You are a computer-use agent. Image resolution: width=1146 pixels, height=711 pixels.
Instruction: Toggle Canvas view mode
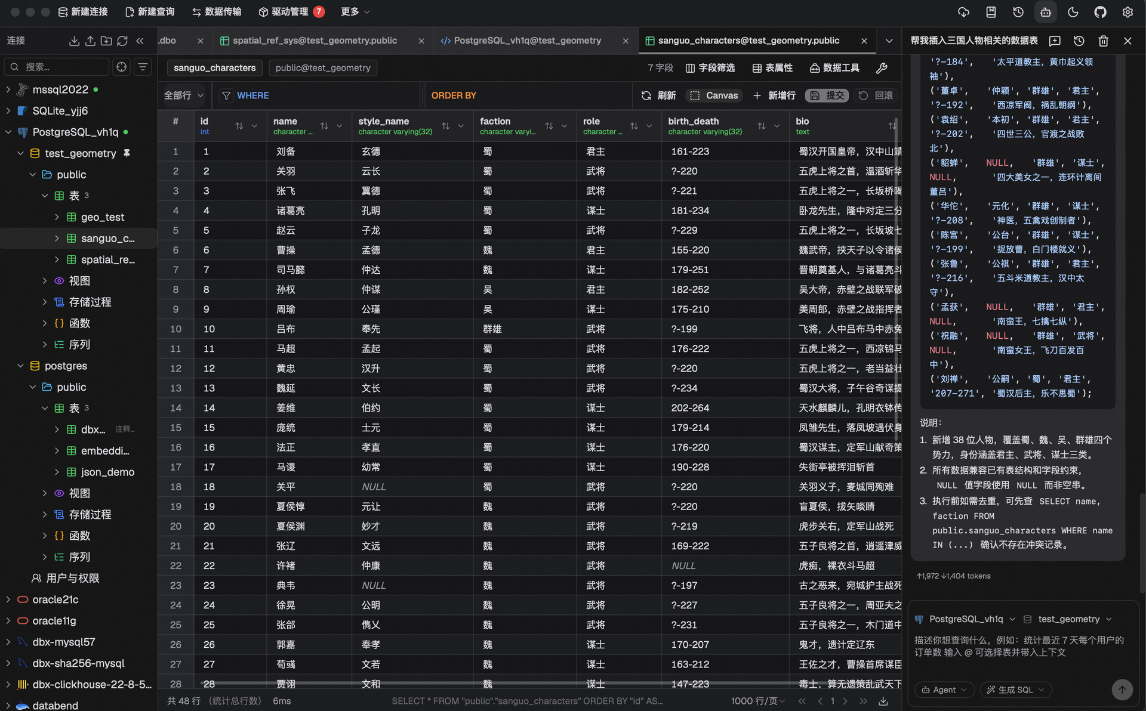pos(714,95)
